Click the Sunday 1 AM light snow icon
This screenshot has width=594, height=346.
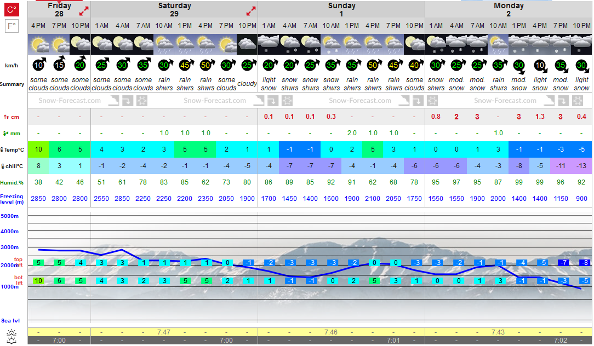tap(268, 44)
